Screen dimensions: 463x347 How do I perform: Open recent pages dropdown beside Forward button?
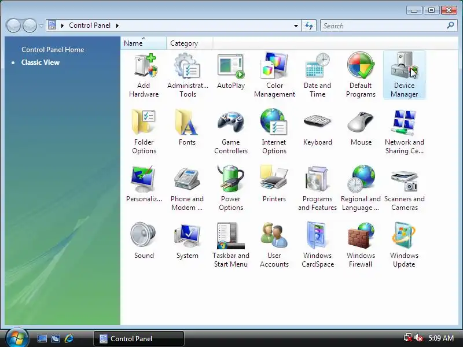tap(41, 25)
